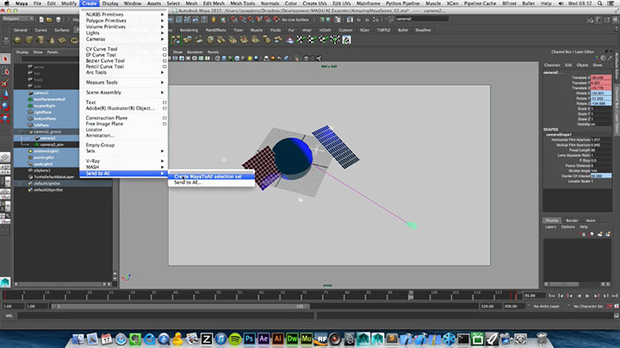
Task: Click the MEL command input line
Action: [166, 315]
